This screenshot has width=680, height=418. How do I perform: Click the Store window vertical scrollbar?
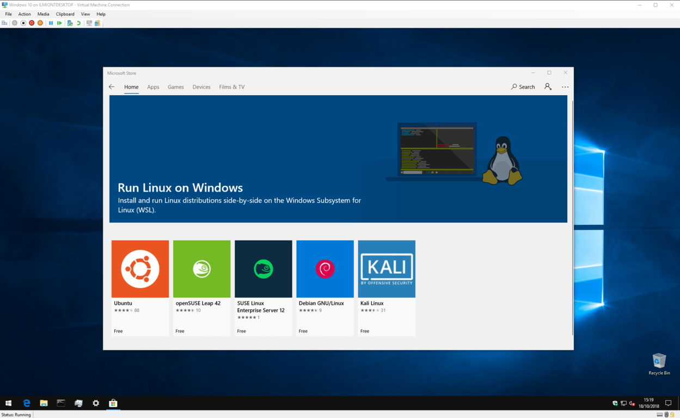pyautogui.click(x=572, y=217)
